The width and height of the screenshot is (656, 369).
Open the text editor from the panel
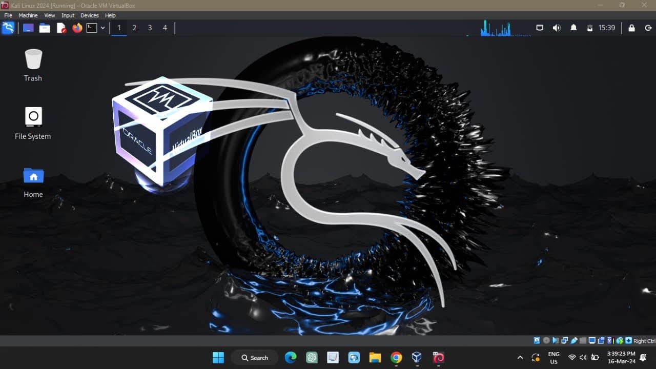pyautogui.click(x=61, y=28)
